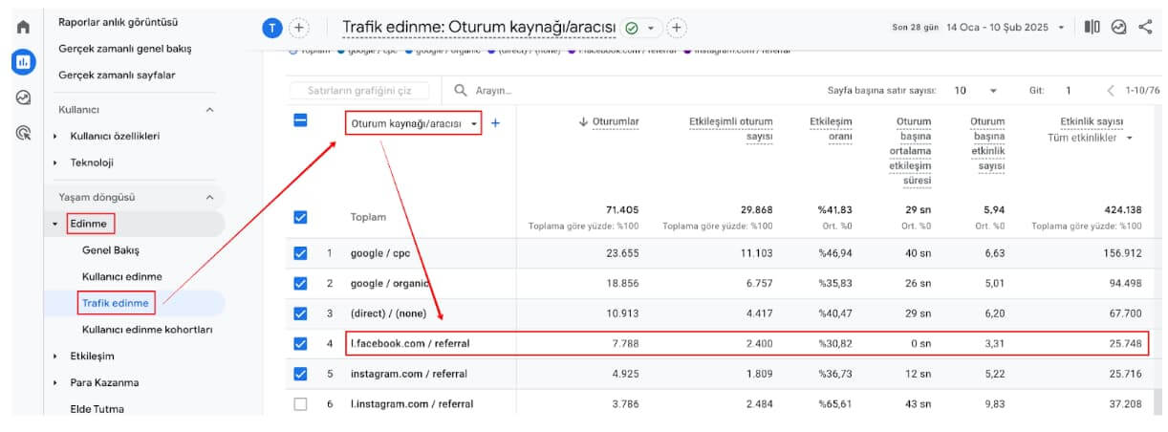Open the Reports bar-chart icon
Viewport: 1168px width, 432px height.
point(23,62)
